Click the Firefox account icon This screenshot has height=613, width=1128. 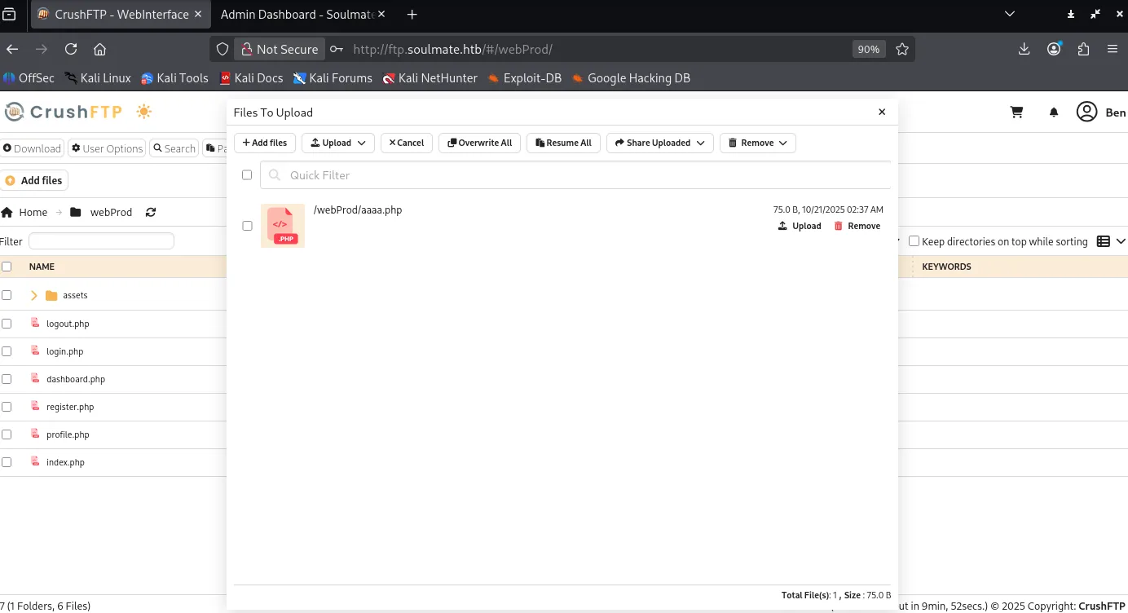[1054, 49]
